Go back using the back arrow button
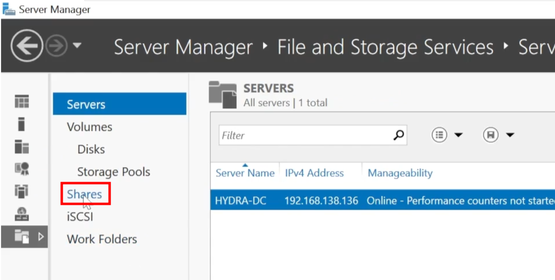 point(27,47)
